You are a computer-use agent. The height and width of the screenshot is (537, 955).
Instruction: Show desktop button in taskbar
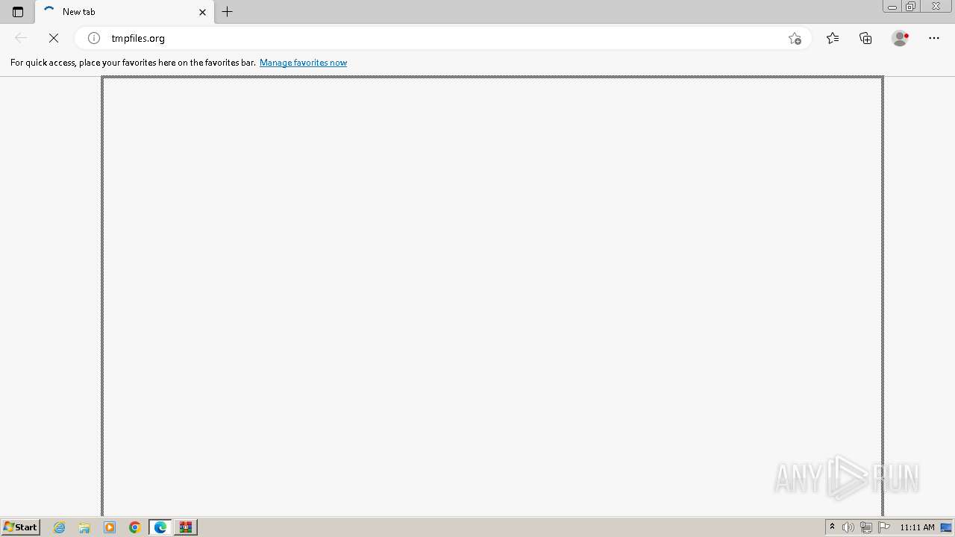pyautogui.click(x=946, y=527)
